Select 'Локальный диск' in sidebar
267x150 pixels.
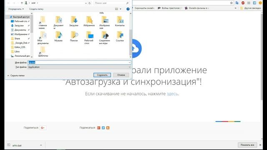point(20,56)
